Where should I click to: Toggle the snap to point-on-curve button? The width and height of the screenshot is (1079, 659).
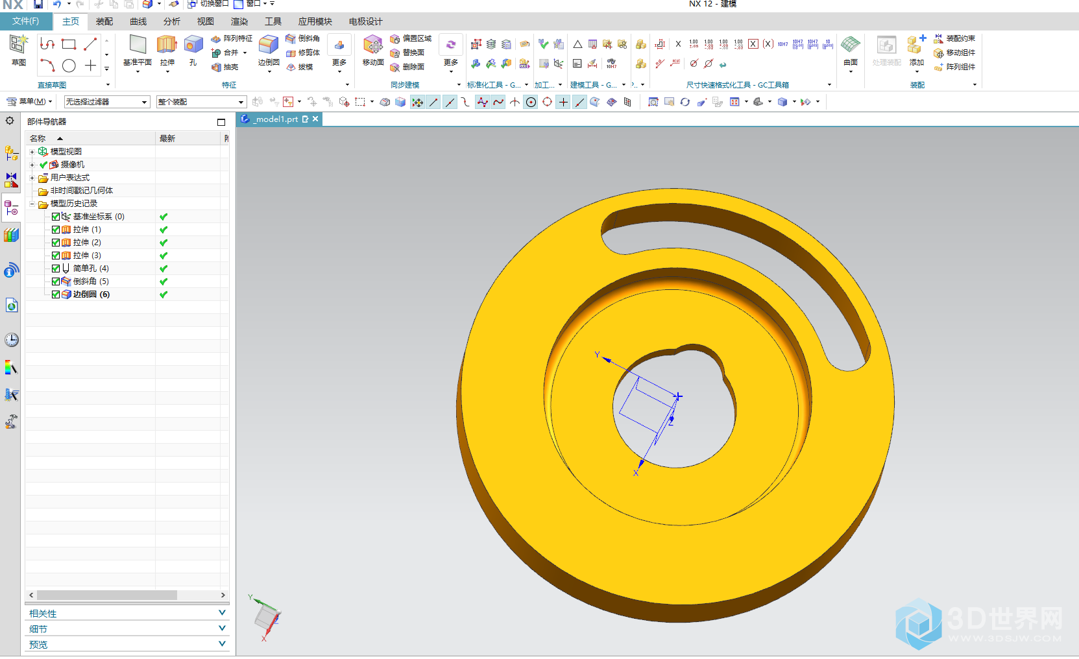pos(579,102)
